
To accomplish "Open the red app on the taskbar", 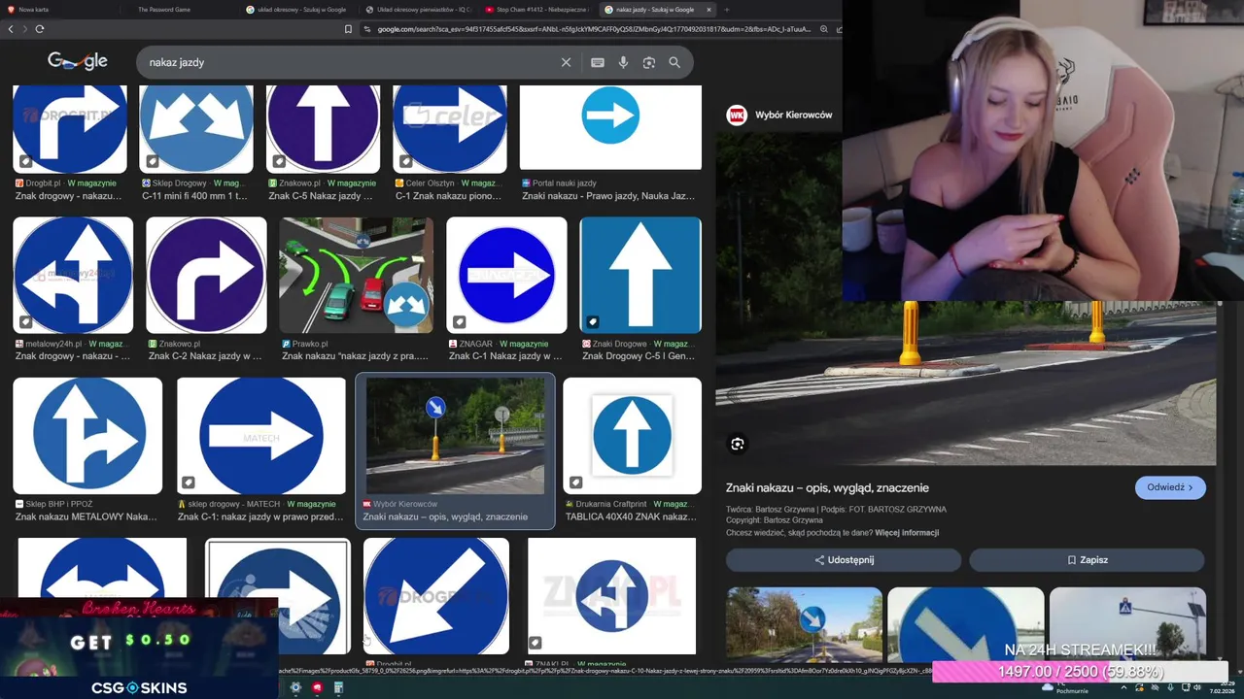I will [317, 687].
